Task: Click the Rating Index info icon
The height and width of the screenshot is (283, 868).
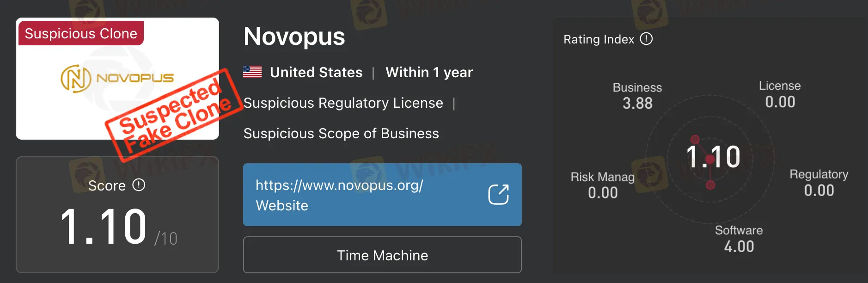Action: coord(646,39)
